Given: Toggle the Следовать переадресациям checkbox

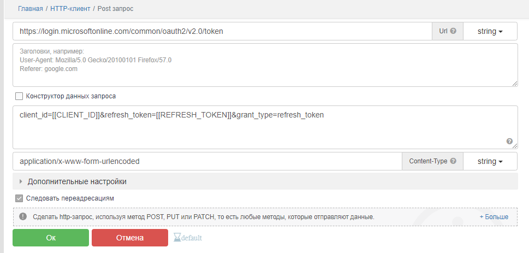Looking at the screenshot, I should click(x=20, y=198).
